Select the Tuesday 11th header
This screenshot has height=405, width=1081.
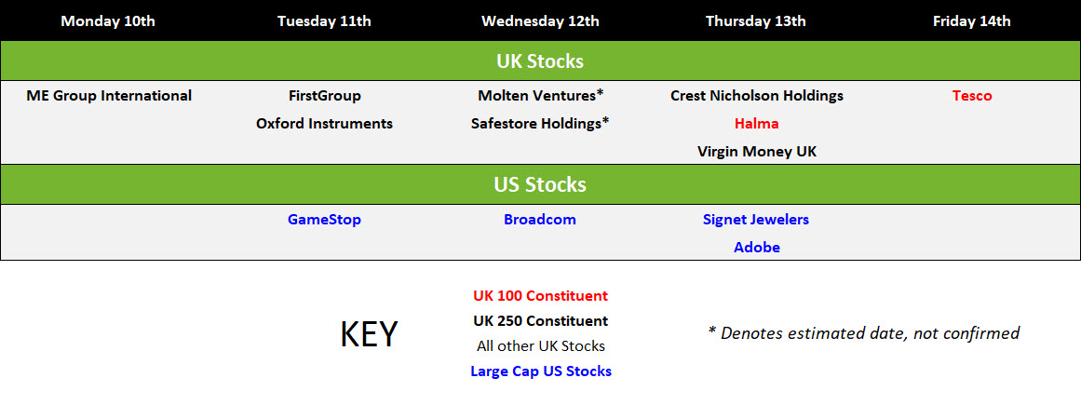click(x=324, y=21)
